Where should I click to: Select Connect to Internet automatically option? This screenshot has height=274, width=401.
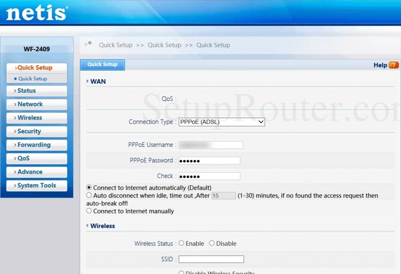[x=89, y=188]
